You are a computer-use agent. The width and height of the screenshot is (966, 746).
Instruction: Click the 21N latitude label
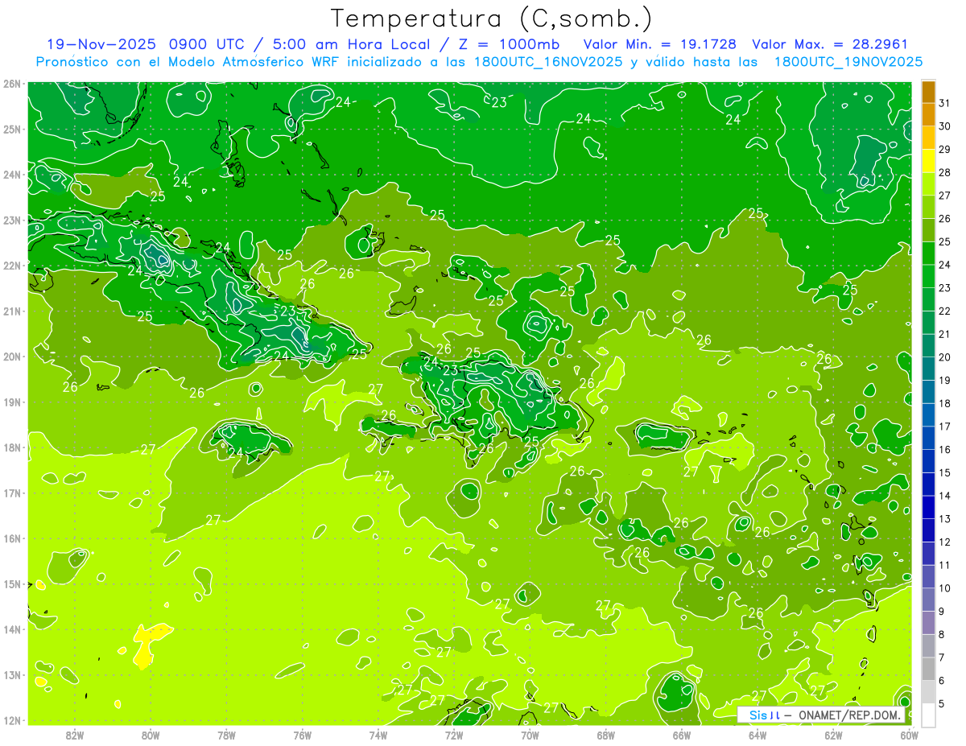(12, 311)
